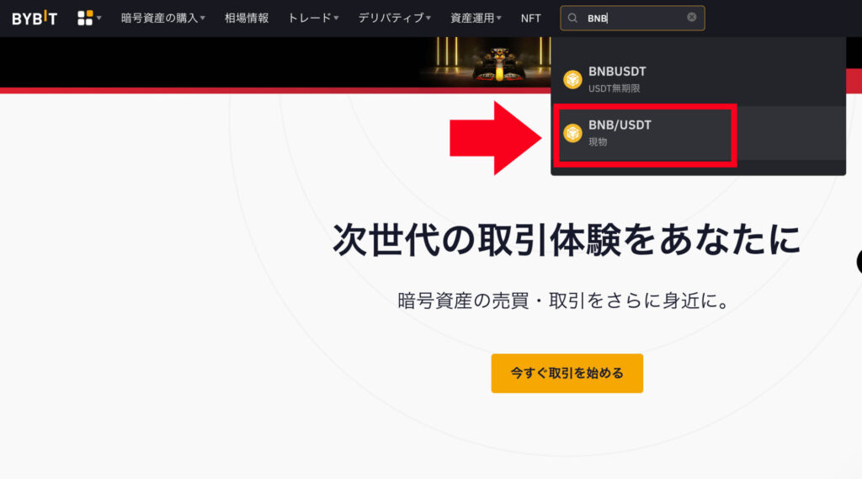This screenshot has width=862, height=479.
Task: Click the BNBUSDT coin icon
Action: (x=572, y=79)
